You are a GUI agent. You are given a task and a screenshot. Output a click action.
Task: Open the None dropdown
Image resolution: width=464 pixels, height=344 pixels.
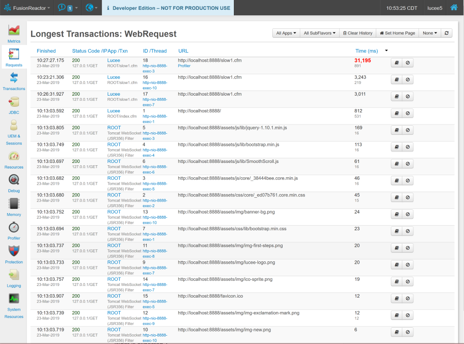point(430,33)
